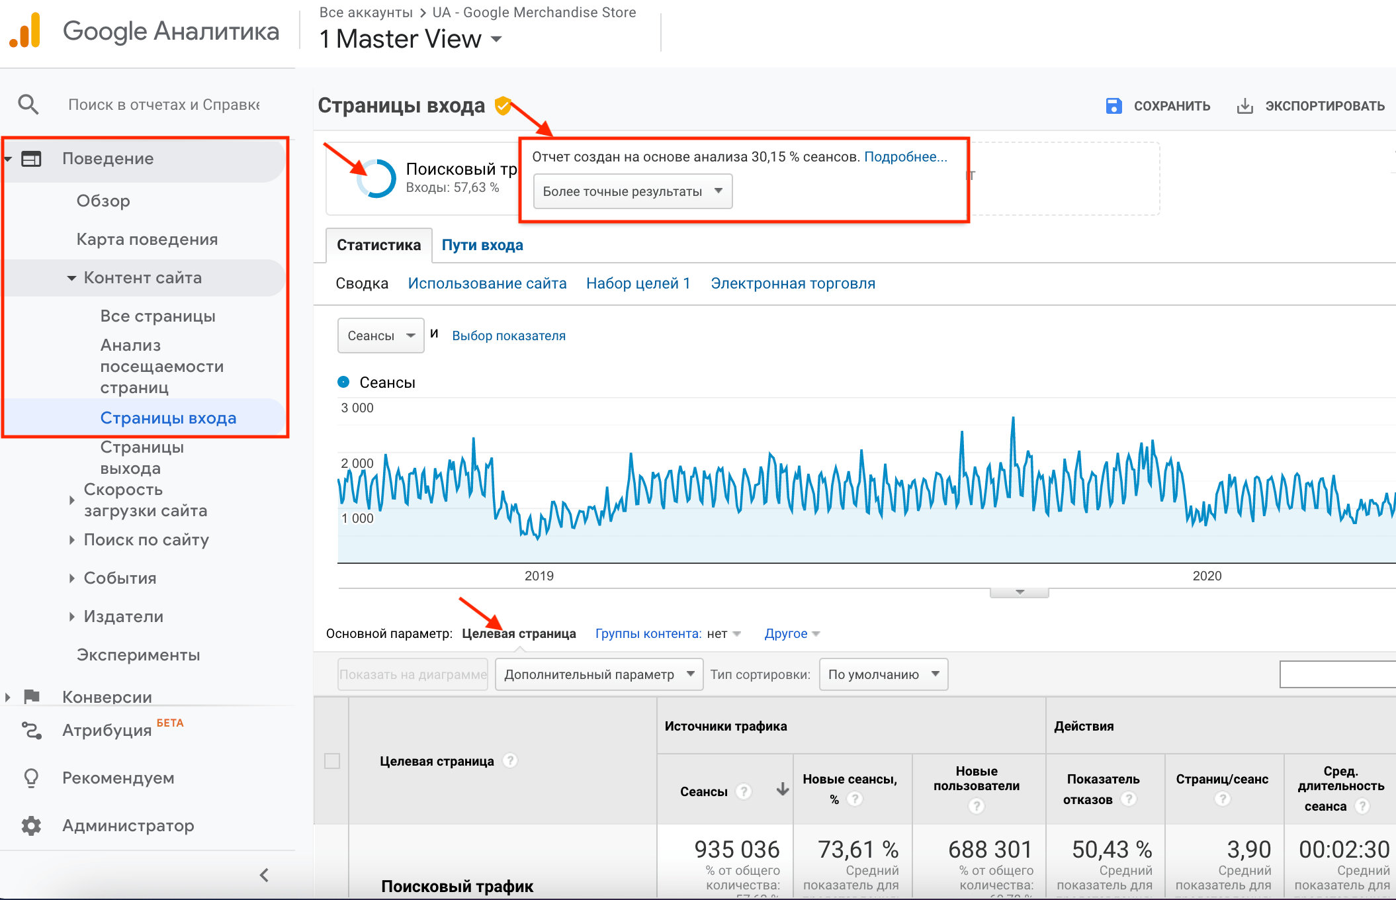The image size is (1396, 900).
Task: Select the Набор целей 1 sub-tab
Action: 638,284
